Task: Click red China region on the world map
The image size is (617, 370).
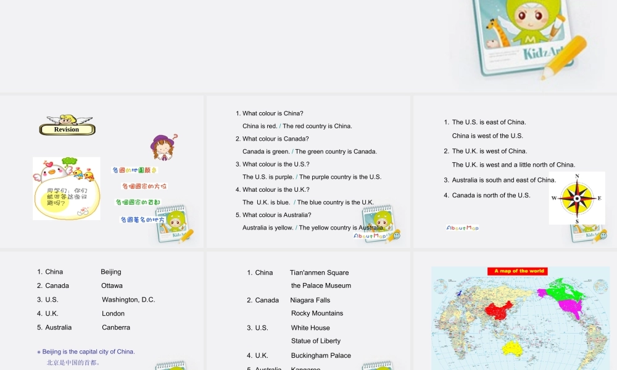Action: pyautogui.click(x=499, y=311)
